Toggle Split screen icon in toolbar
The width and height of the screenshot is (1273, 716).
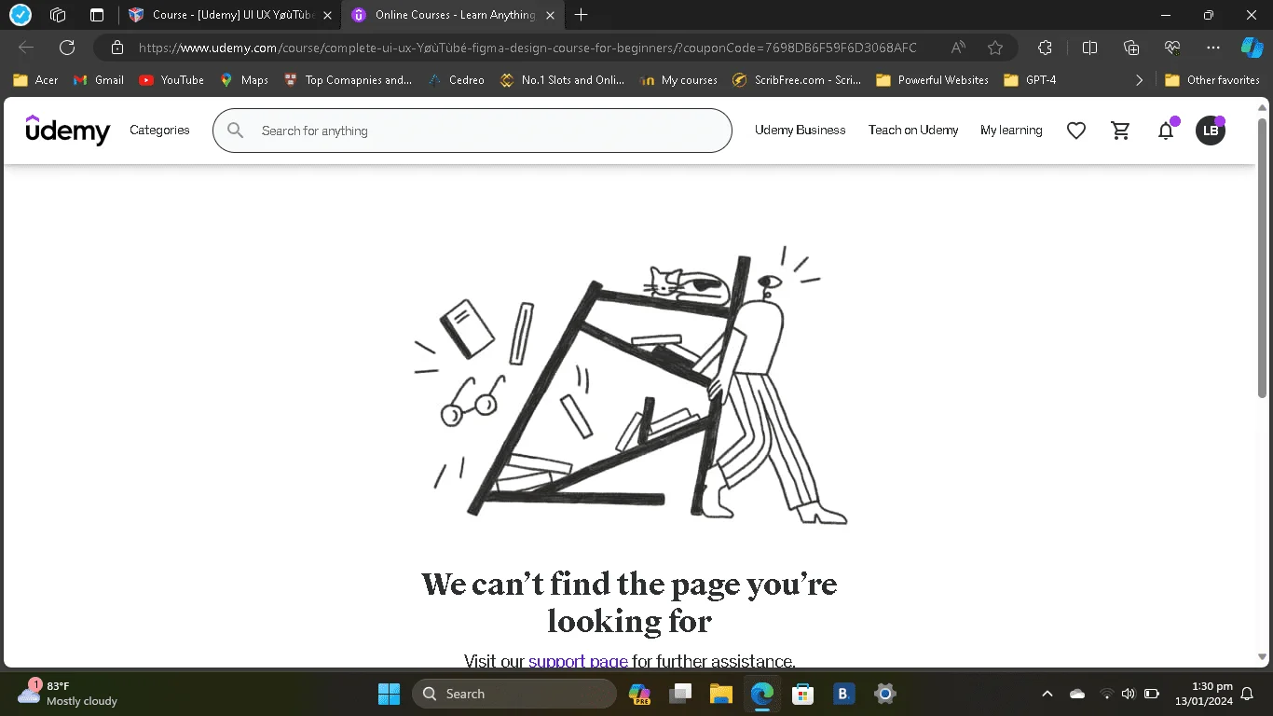1089,48
